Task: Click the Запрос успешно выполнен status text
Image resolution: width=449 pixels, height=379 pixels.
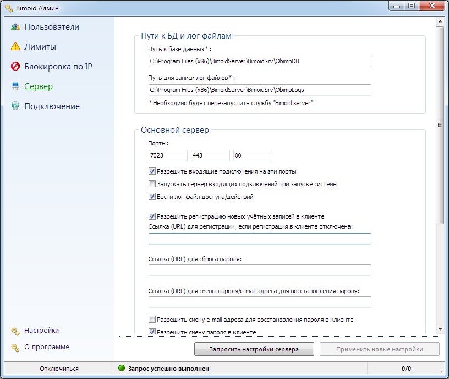Action: point(168,369)
